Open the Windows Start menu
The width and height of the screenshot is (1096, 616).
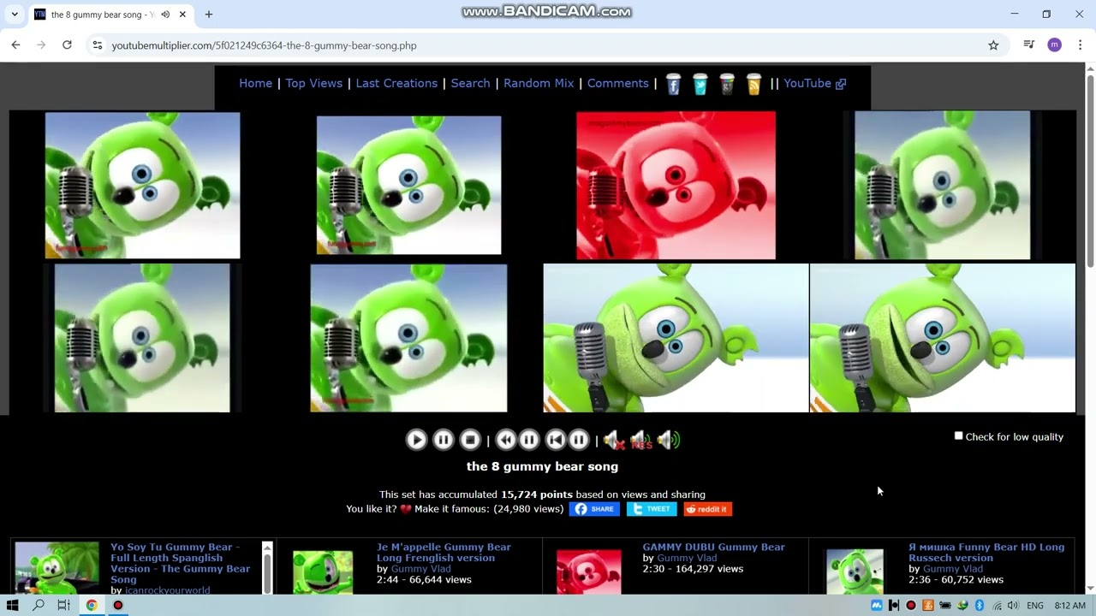(x=12, y=606)
